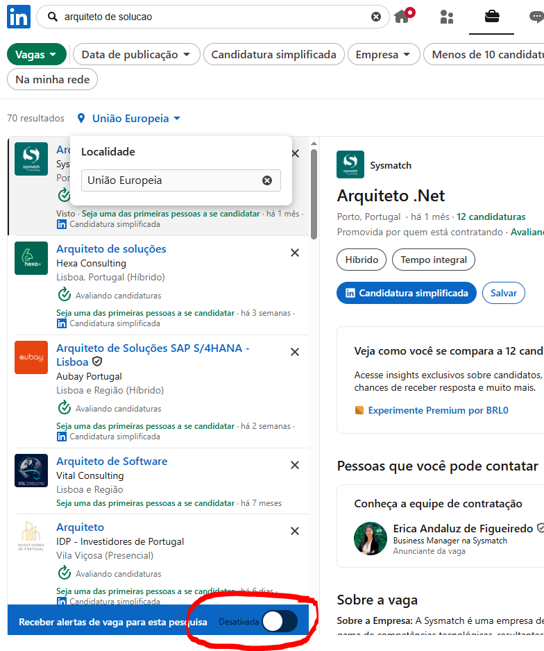
Task: Select the Jobs briefcase icon
Action: click(x=491, y=17)
